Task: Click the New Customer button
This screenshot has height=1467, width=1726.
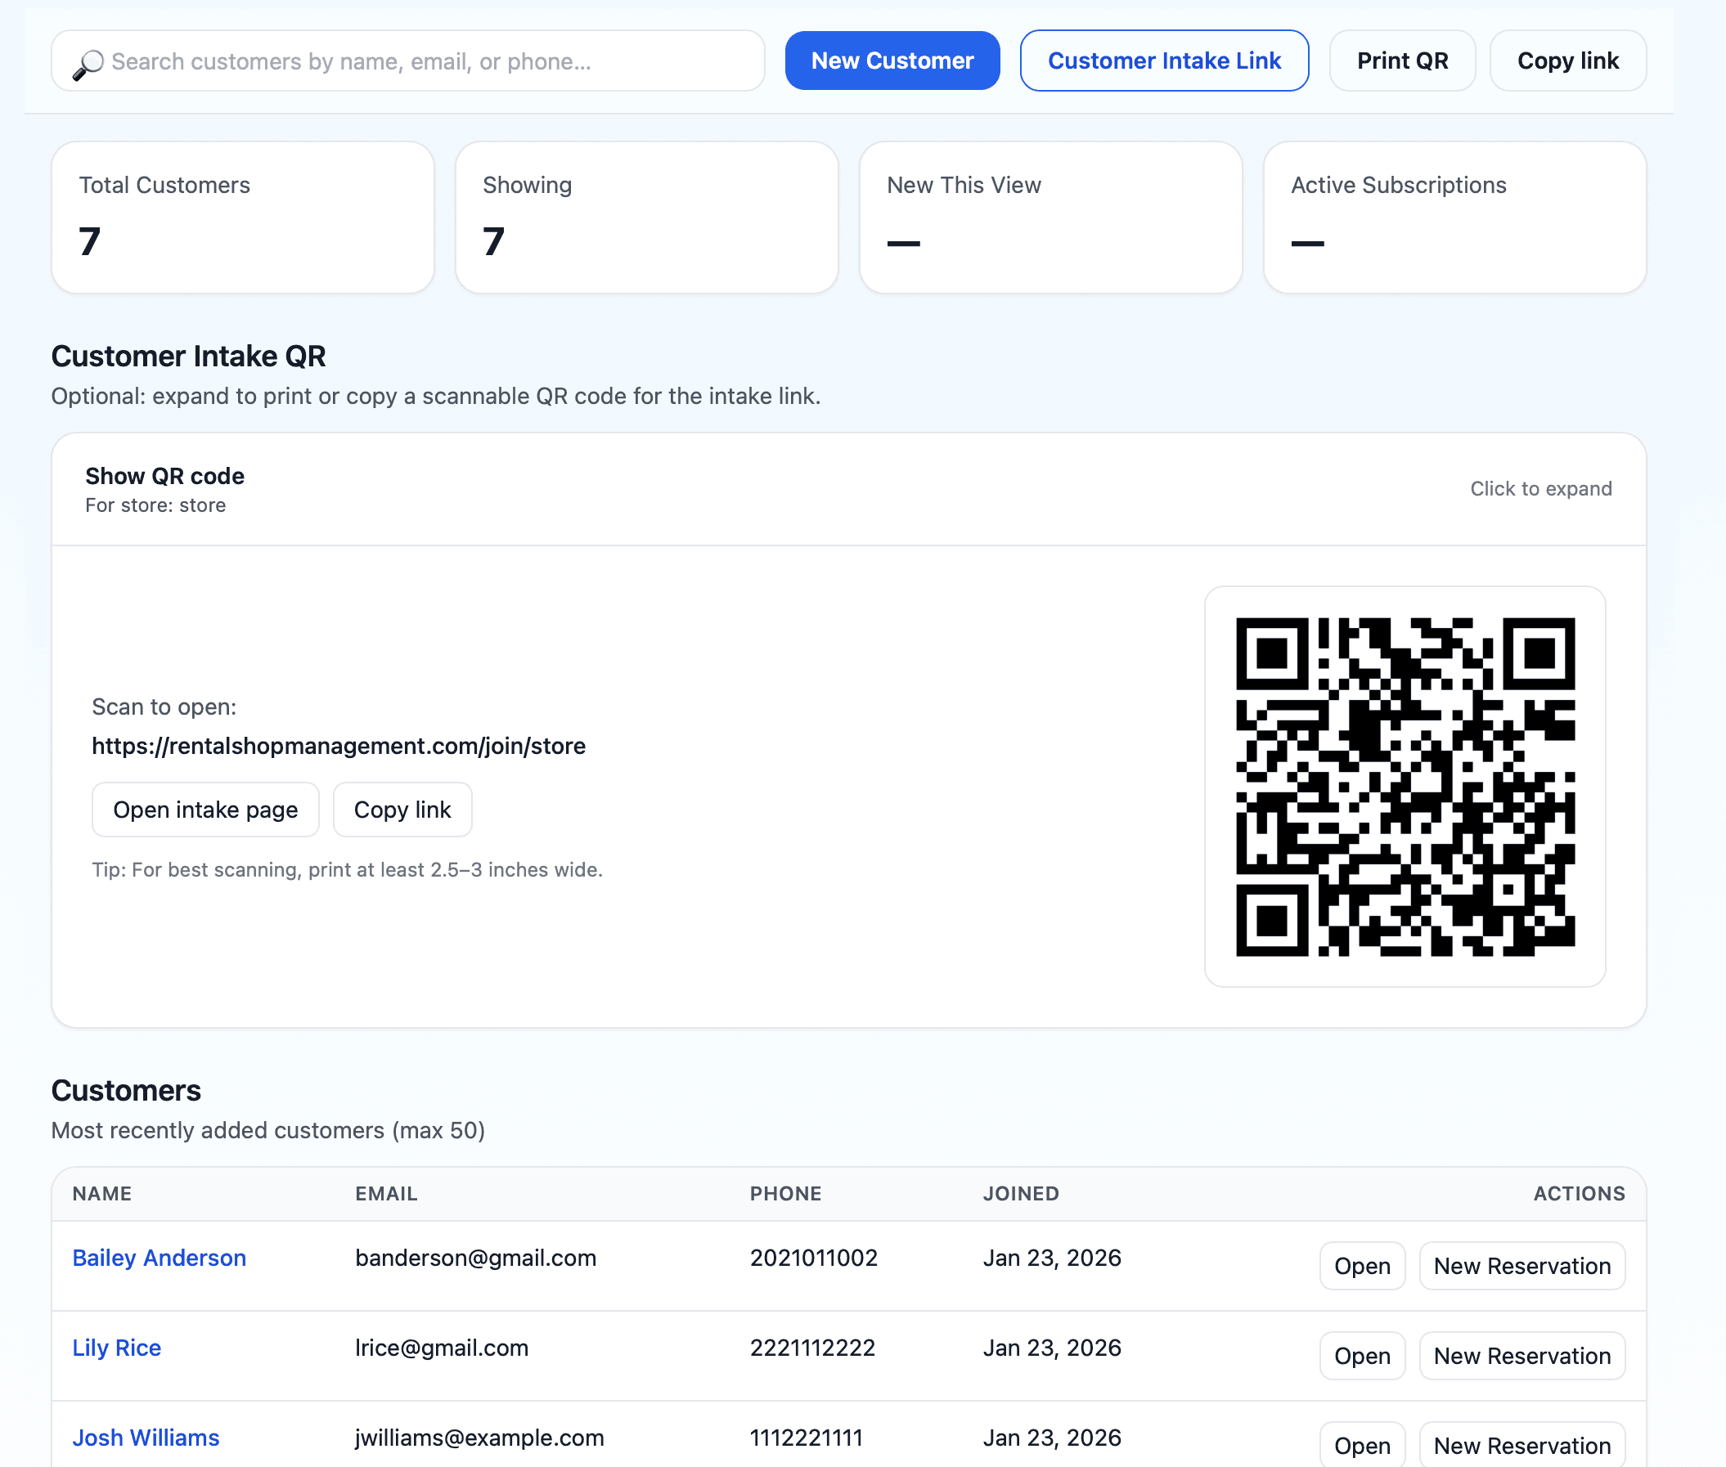Action: (892, 60)
